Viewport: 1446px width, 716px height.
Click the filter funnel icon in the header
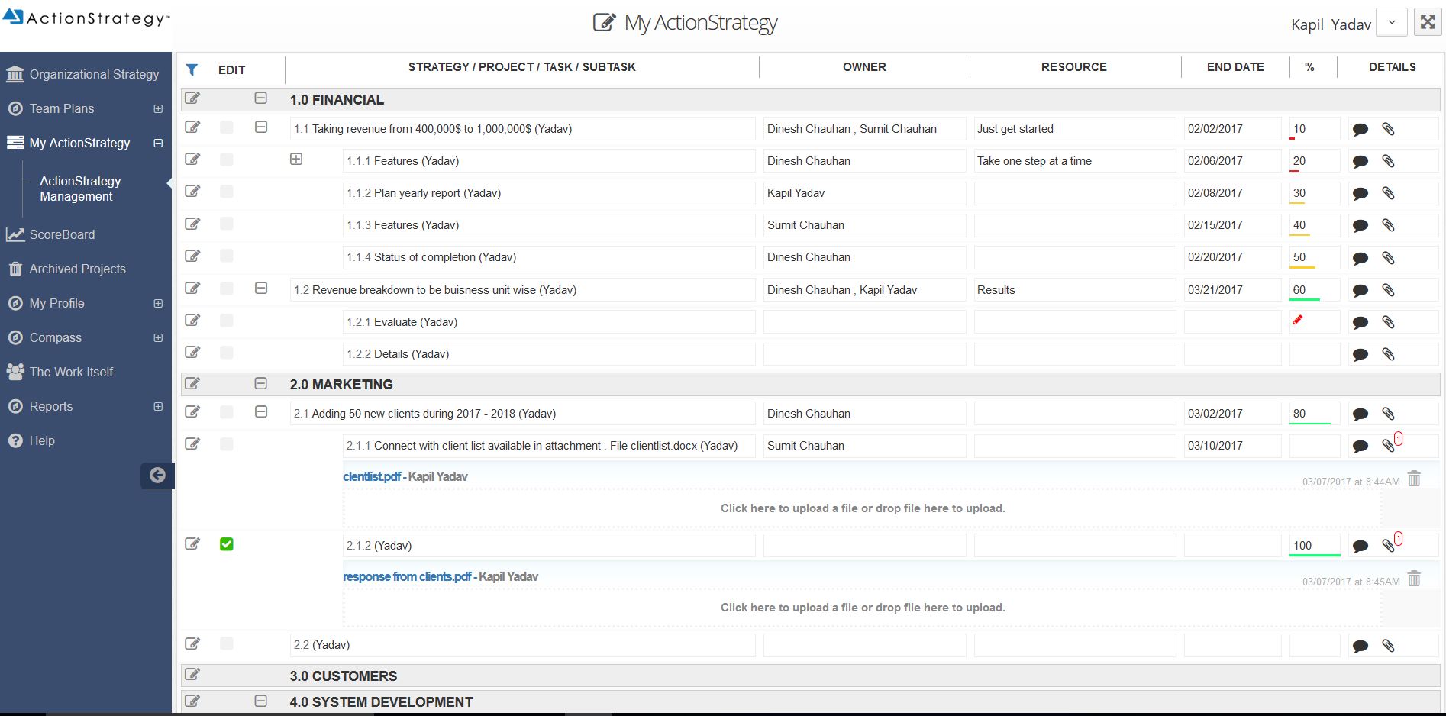pos(192,69)
